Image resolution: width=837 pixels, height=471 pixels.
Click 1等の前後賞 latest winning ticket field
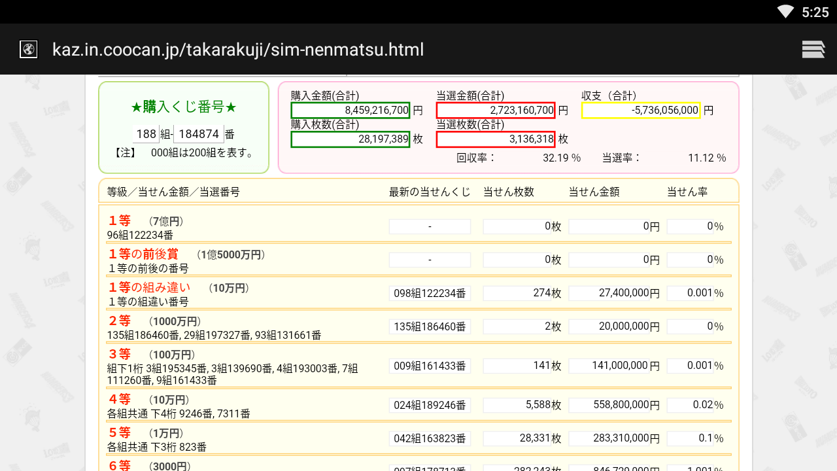430,260
